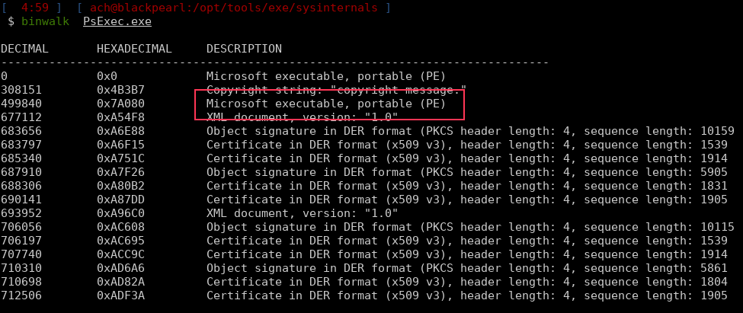The height and width of the screenshot is (313, 743).
Task: Click the Copyright string description text
Action: 335,90
